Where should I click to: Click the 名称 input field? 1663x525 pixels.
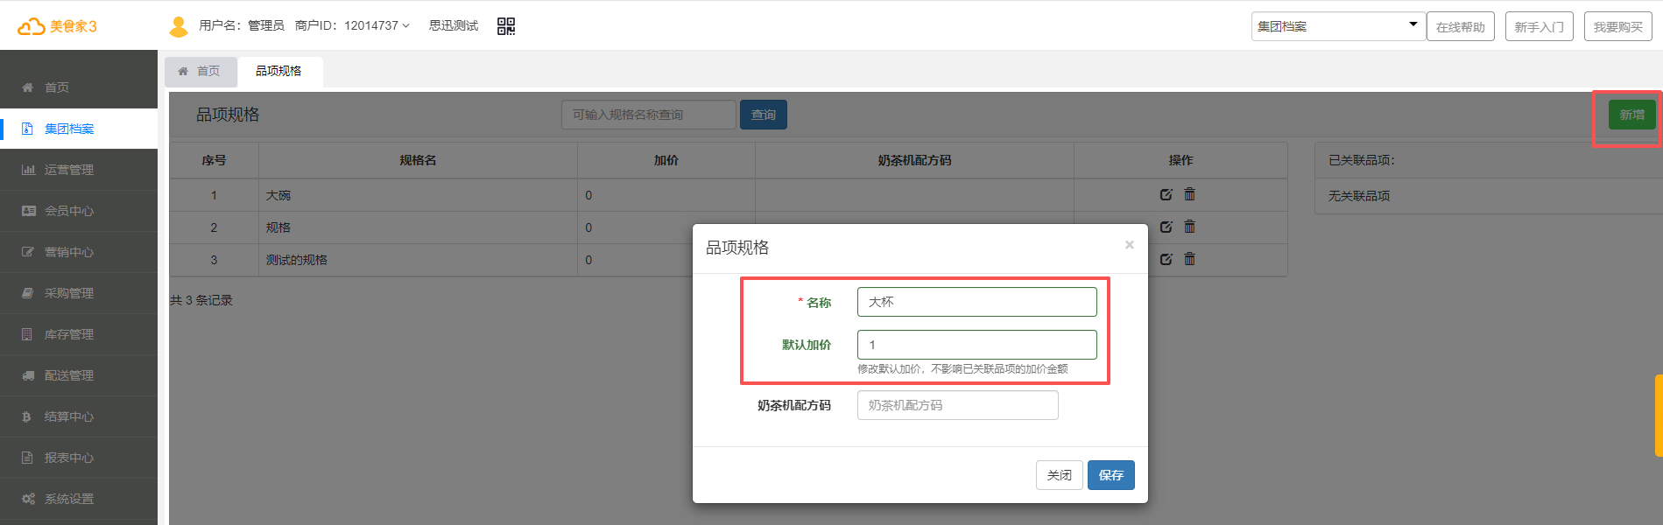click(x=976, y=302)
